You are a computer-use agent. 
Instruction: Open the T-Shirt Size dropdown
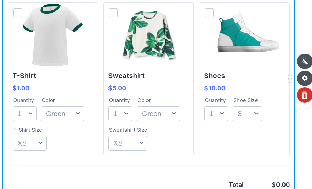[30, 143]
